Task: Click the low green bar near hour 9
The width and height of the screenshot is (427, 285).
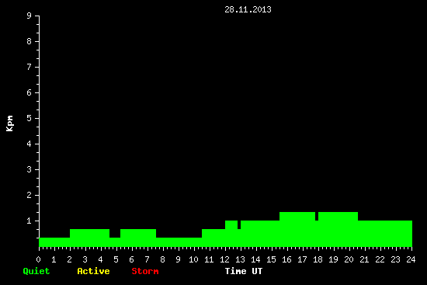Action: (x=179, y=242)
